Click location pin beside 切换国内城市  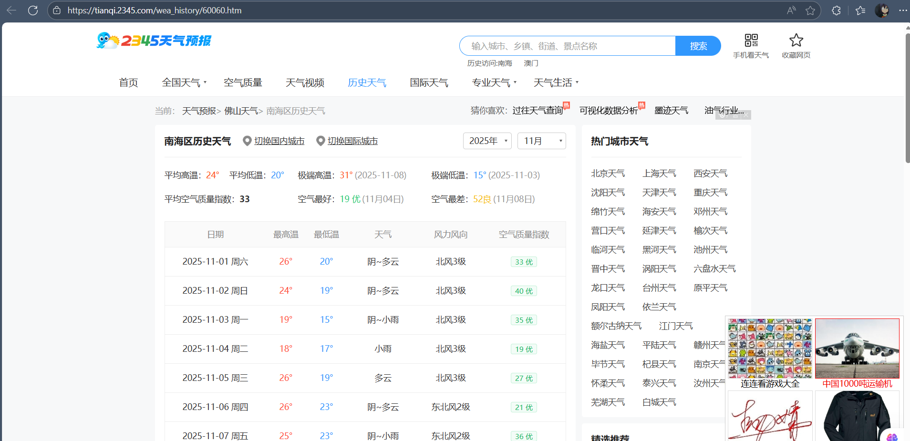tap(247, 141)
